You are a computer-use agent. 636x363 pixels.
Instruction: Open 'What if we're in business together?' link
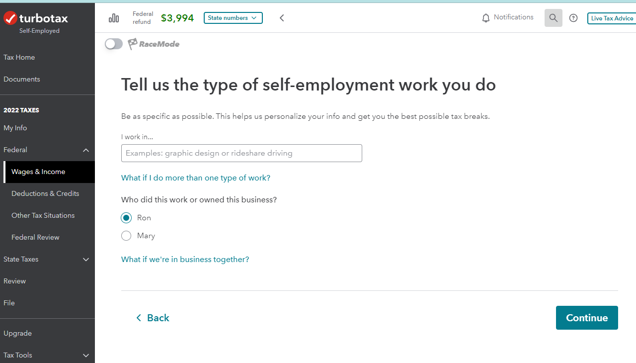point(185,259)
